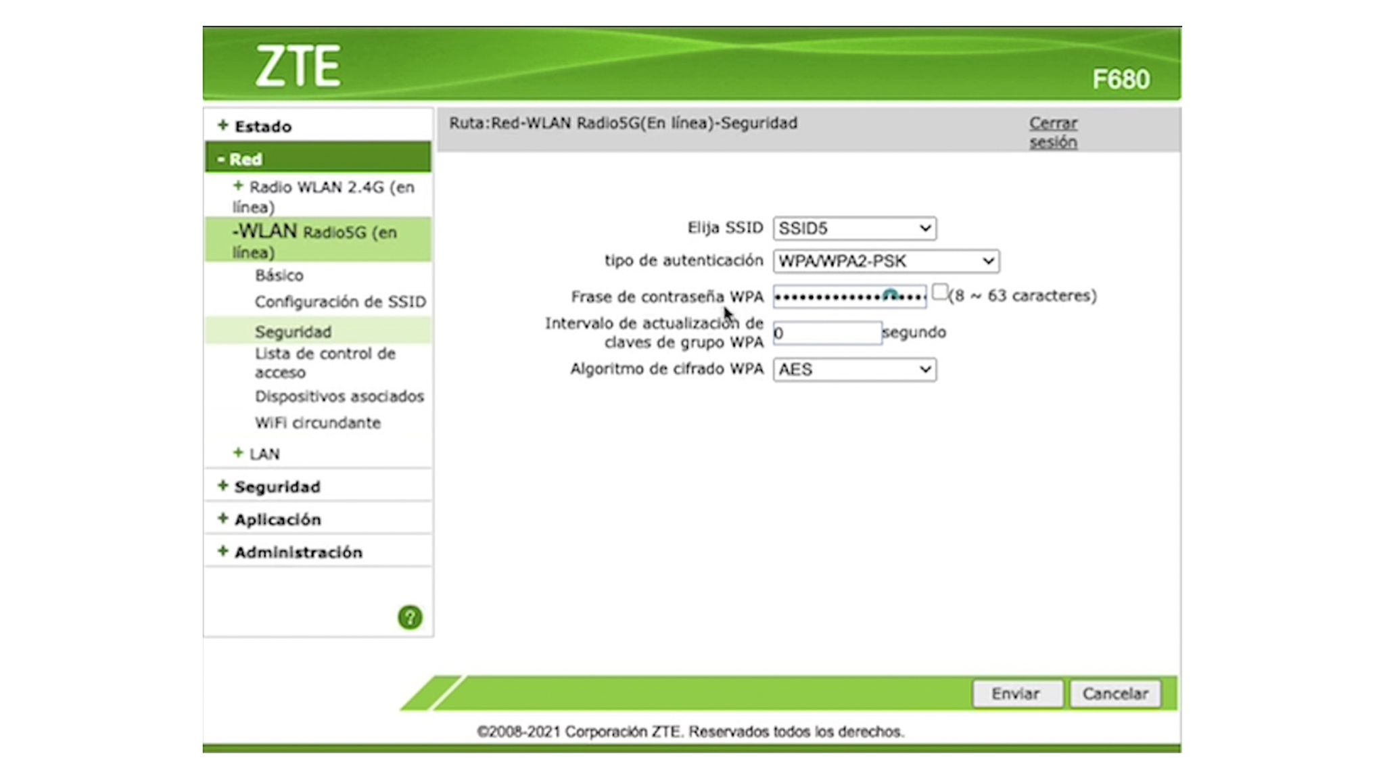Click the Cerrar sesión link
Viewport: 1385px width, 779px height.
[x=1053, y=133]
